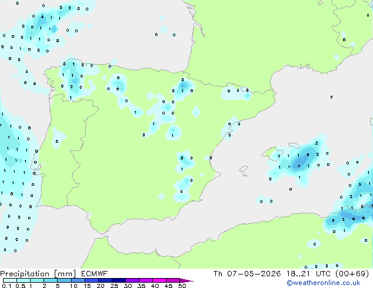Click the legend tick label '20'

tap(101, 286)
